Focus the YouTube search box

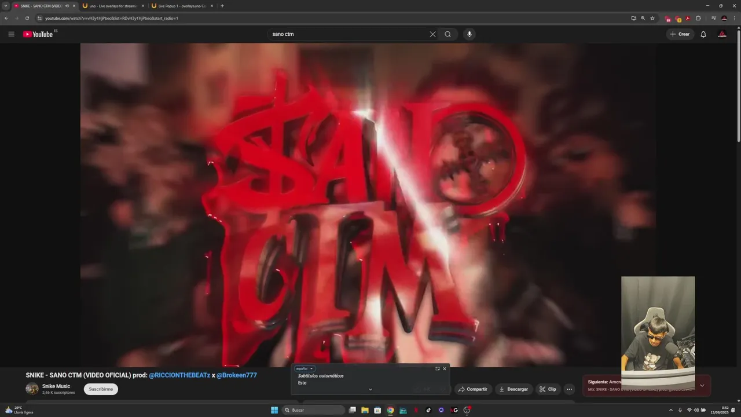click(x=347, y=34)
